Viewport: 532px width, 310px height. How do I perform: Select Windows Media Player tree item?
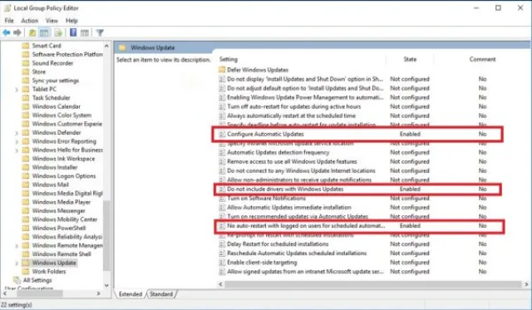pyautogui.click(x=62, y=202)
